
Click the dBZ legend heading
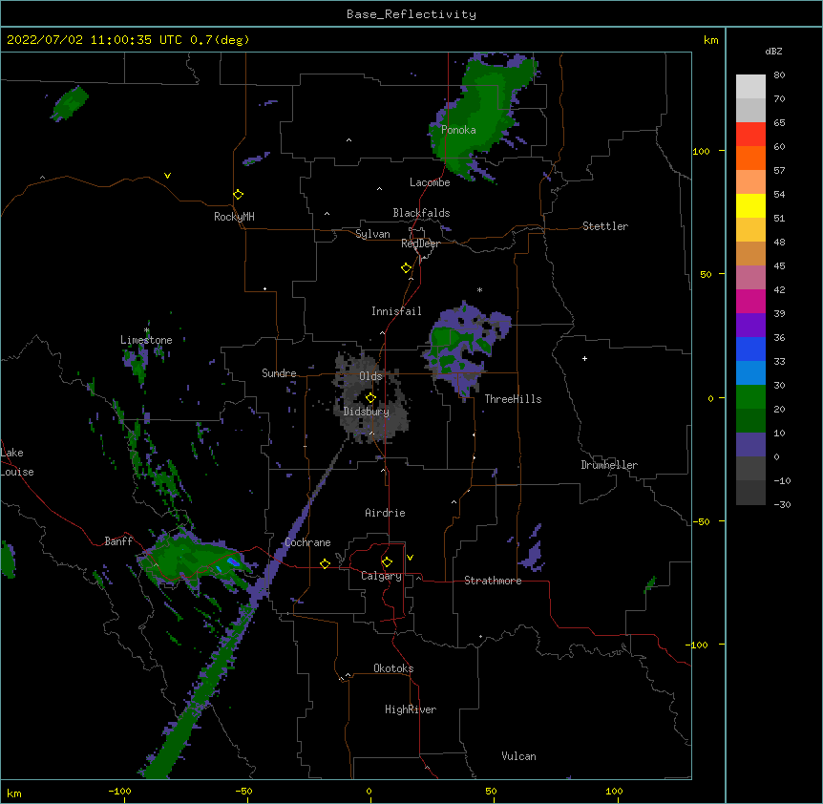point(773,52)
